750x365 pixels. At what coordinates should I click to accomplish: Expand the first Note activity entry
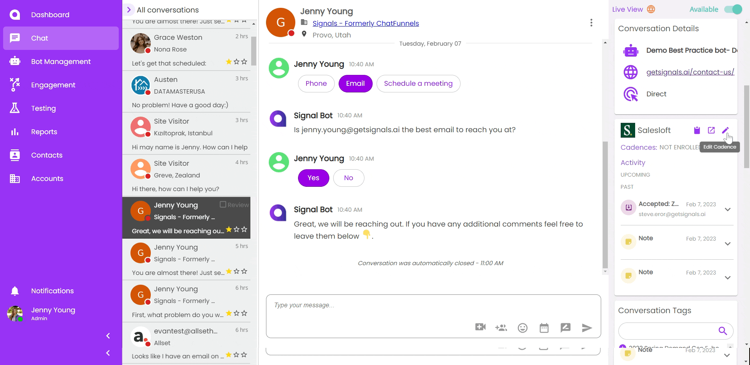727,244
